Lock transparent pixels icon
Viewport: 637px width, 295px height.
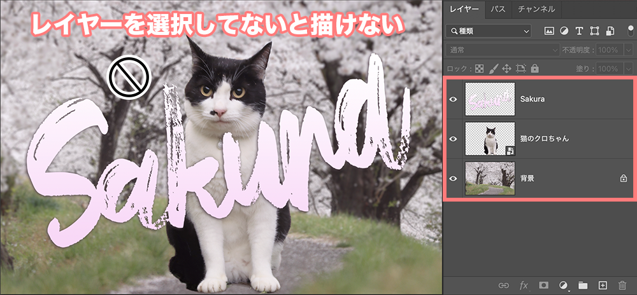[480, 69]
